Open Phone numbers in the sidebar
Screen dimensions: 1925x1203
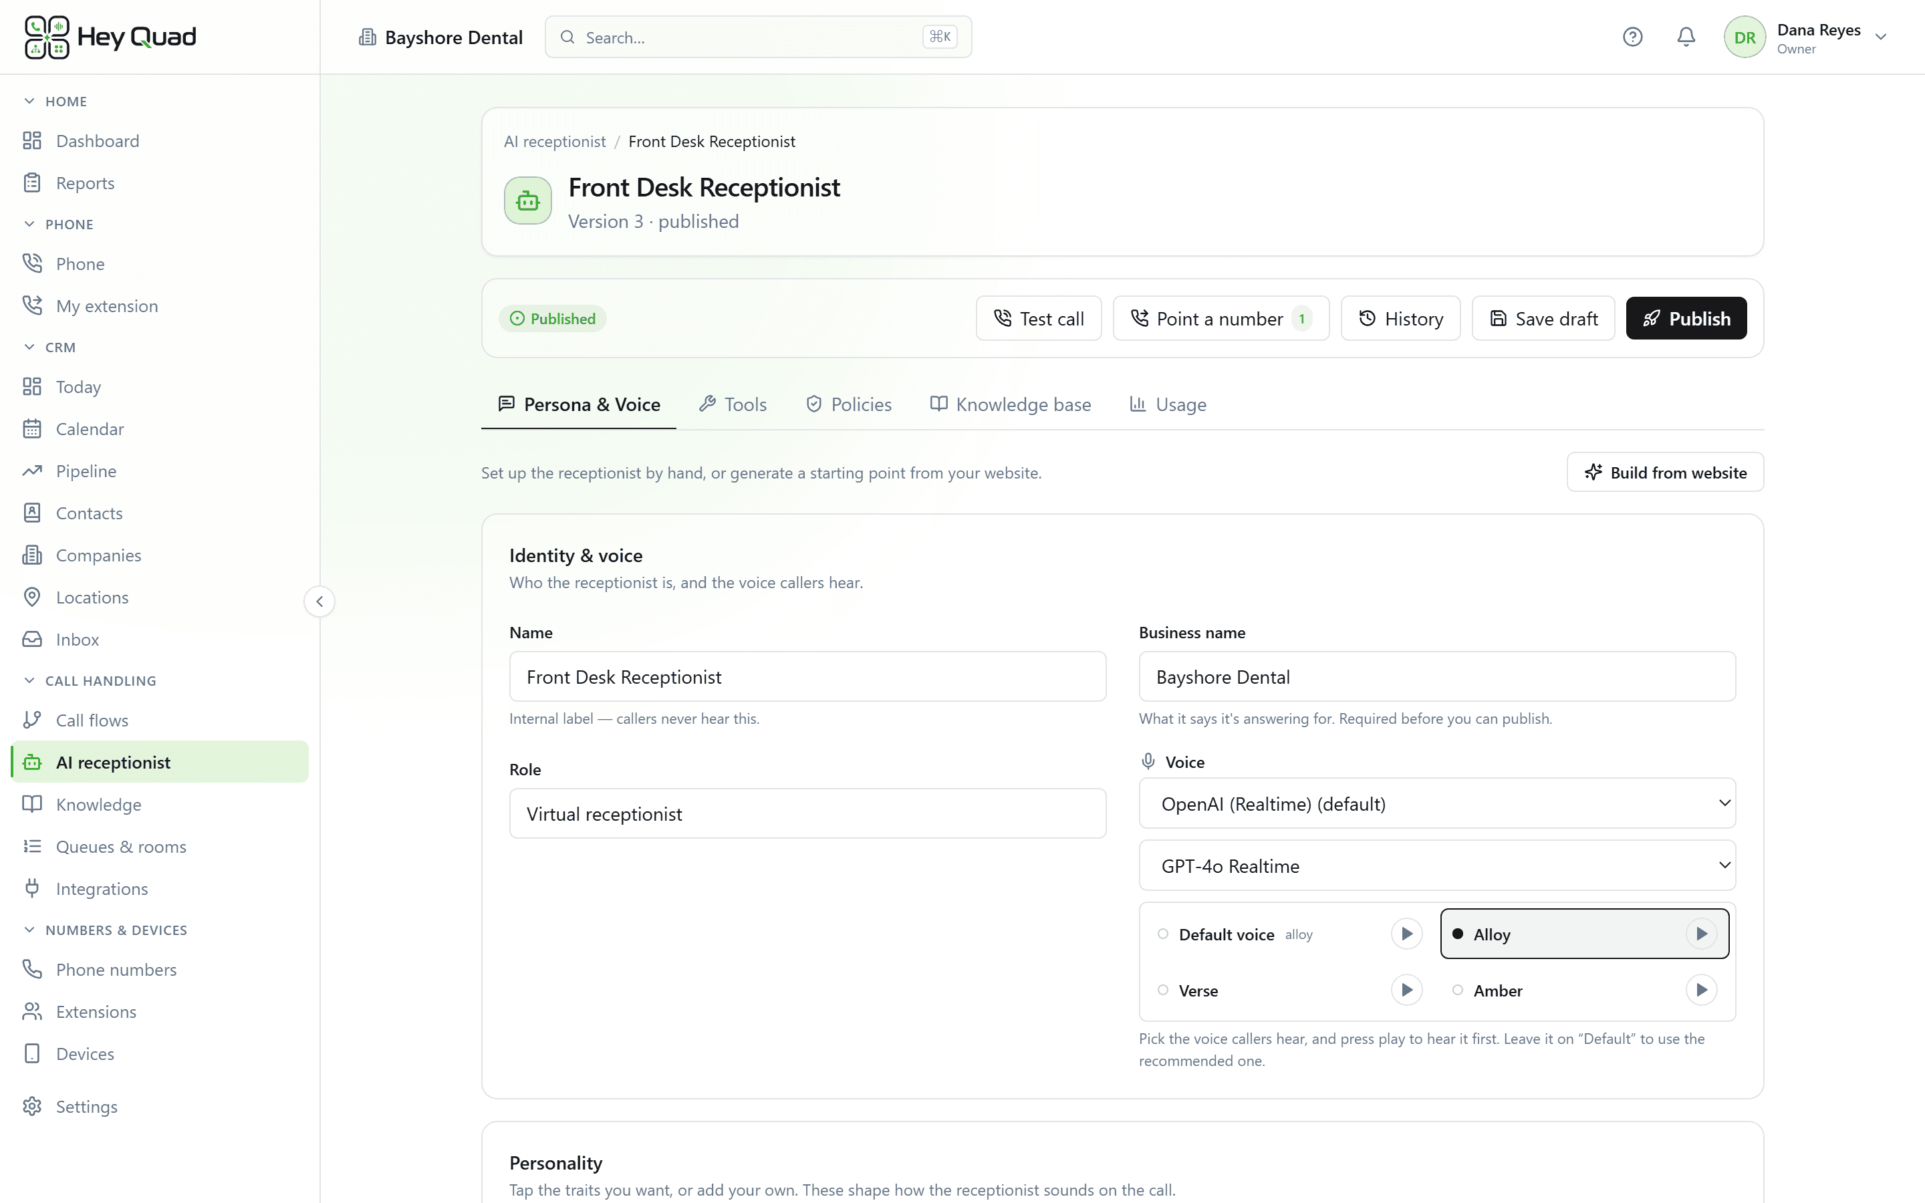pyautogui.click(x=160, y=969)
